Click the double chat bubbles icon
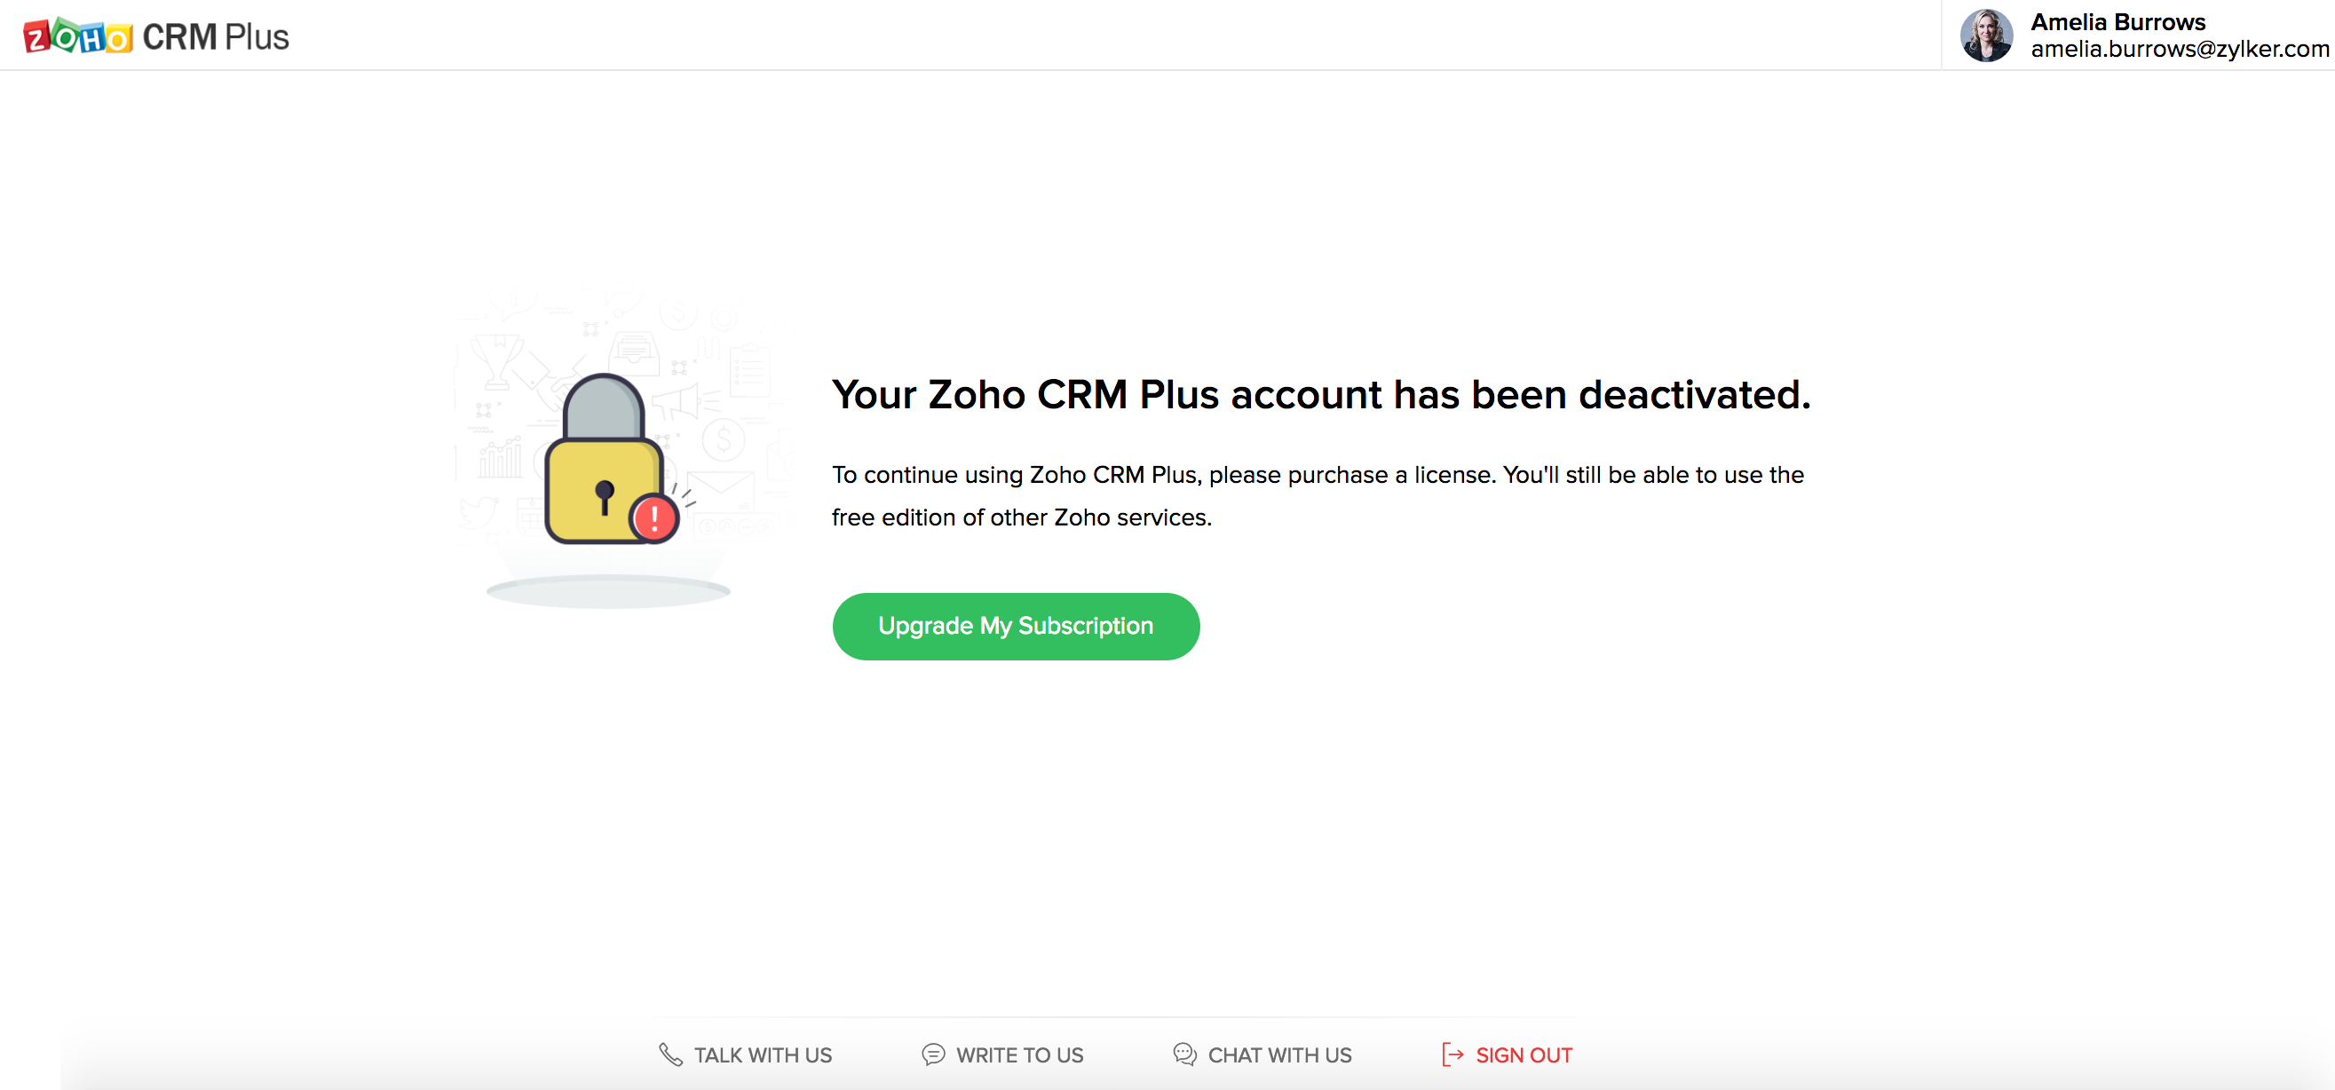This screenshot has width=2335, height=1090. pos(1184,1054)
